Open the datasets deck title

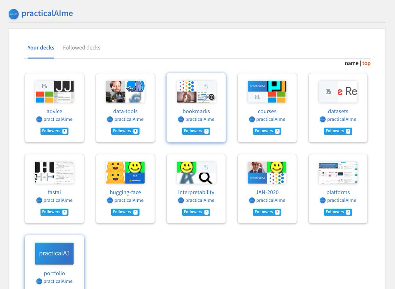tap(338, 111)
